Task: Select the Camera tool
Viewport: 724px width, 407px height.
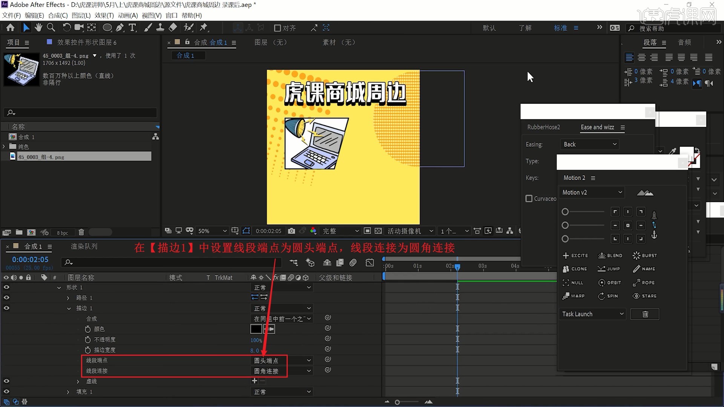Action: point(79,28)
